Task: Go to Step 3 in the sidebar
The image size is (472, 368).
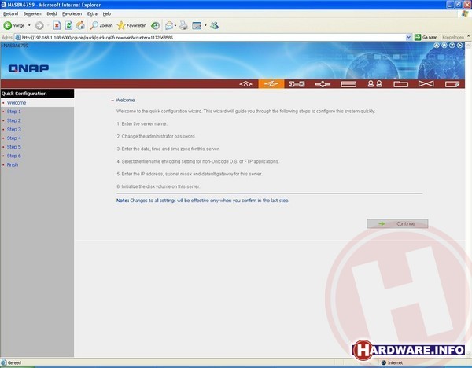Action: [14, 130]
